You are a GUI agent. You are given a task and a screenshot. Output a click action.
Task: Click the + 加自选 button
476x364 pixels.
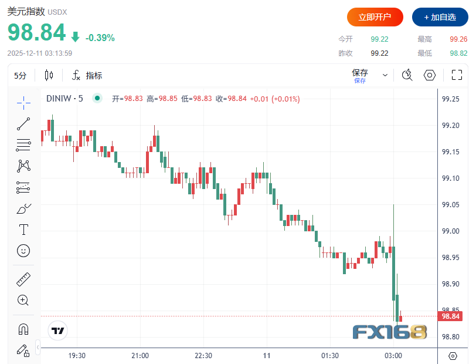pos(440,17)
